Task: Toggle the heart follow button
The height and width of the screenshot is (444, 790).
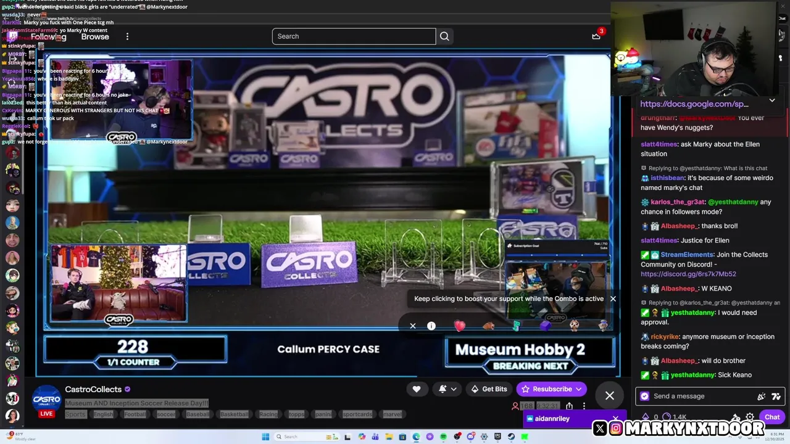Action: click(417, 389)
